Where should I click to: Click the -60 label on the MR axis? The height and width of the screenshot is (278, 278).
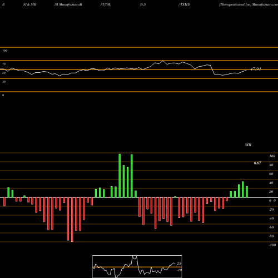tap(271, 227)
